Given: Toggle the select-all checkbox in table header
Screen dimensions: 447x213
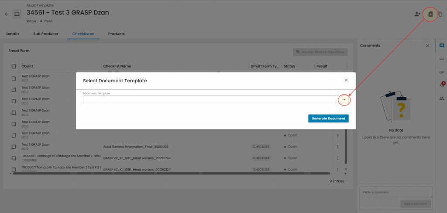Looking at the screenshot, I should (x=14, y=66).
